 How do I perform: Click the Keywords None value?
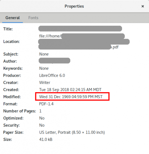[44, 68]
